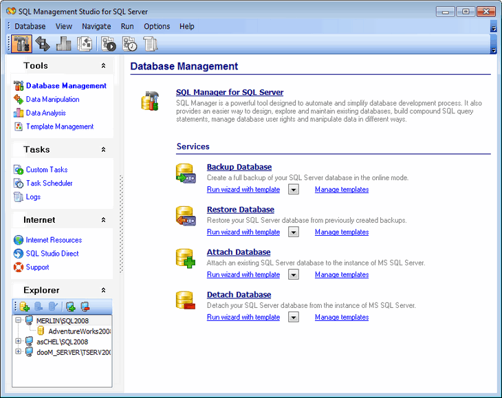Screen dimensions: 502x398
Task: Click the Custom Tasks sidebar icon
Action: click(19, 170)
